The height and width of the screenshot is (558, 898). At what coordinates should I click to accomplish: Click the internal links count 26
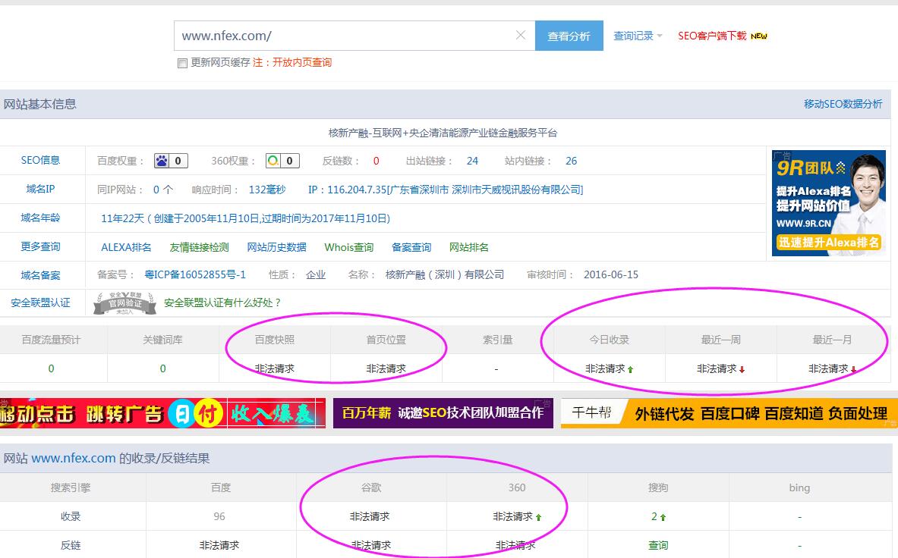pos(571,161)
